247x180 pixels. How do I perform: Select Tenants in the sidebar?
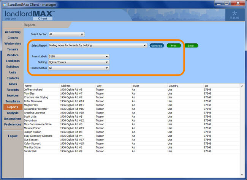13,49
